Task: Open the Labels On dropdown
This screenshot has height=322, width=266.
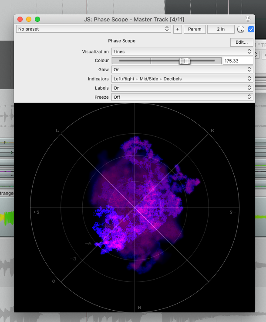Action: pyautogui.click(x=182, y=88)
